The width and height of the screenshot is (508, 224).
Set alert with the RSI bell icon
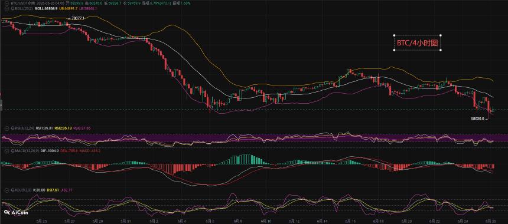(x=12, y=129)
